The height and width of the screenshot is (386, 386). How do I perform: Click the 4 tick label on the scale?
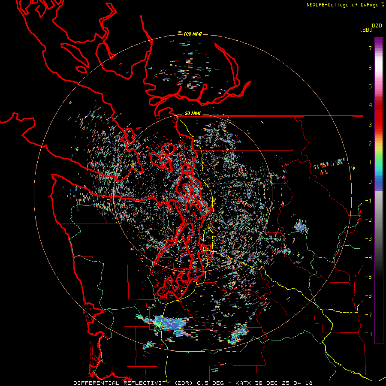click(x=370, y=106)
